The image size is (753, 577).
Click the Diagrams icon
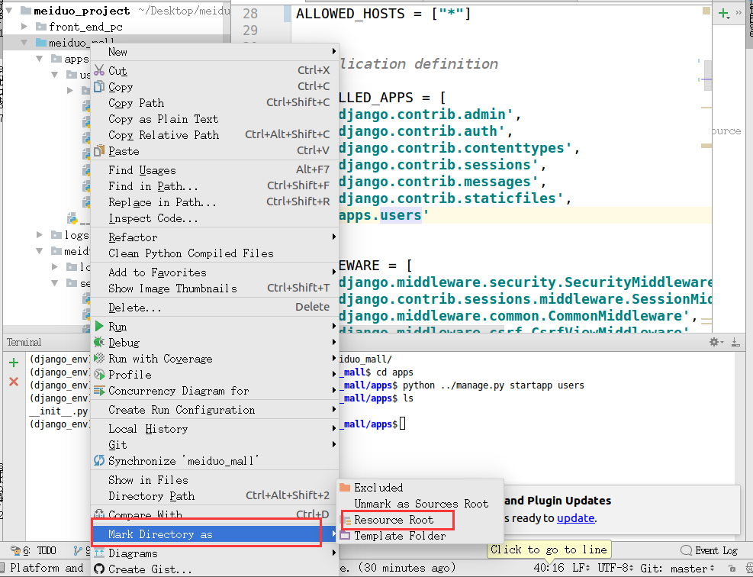pyautogui.click(x=99, y=553)
